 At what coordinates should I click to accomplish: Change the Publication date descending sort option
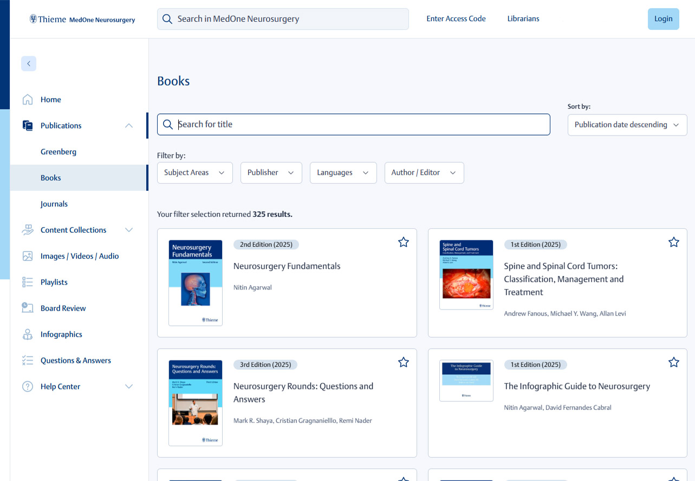627,125
